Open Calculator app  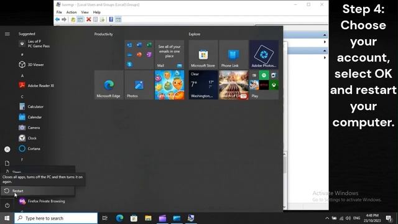pyautogui.click(x=31, y=106)
